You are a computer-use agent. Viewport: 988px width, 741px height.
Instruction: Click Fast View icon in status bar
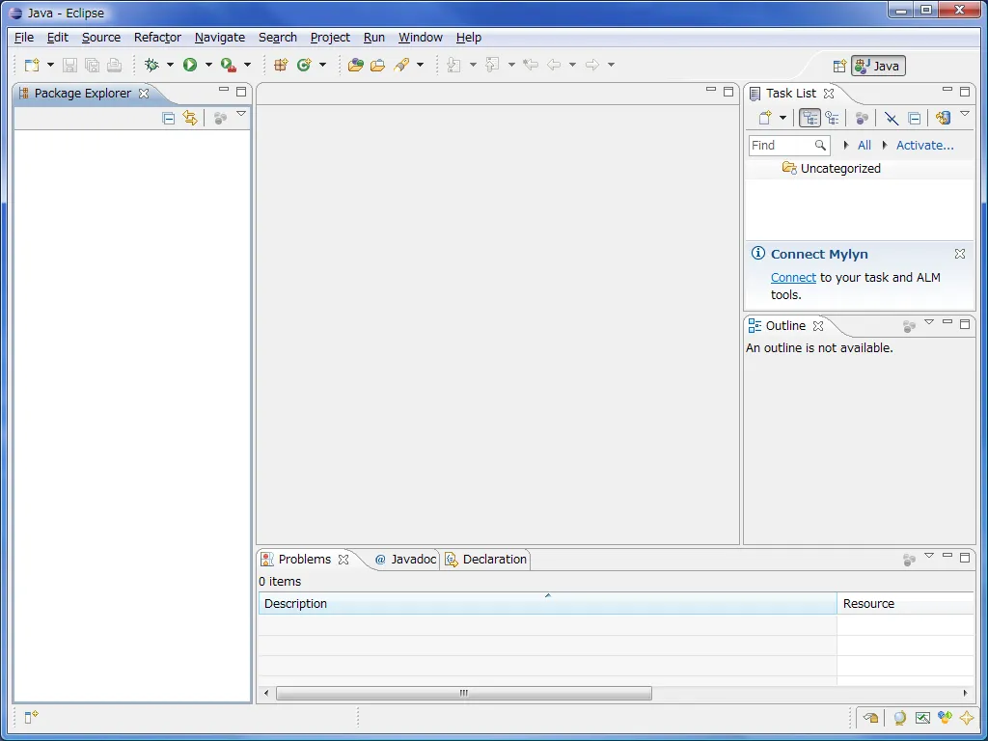click(x=31, y=717)
